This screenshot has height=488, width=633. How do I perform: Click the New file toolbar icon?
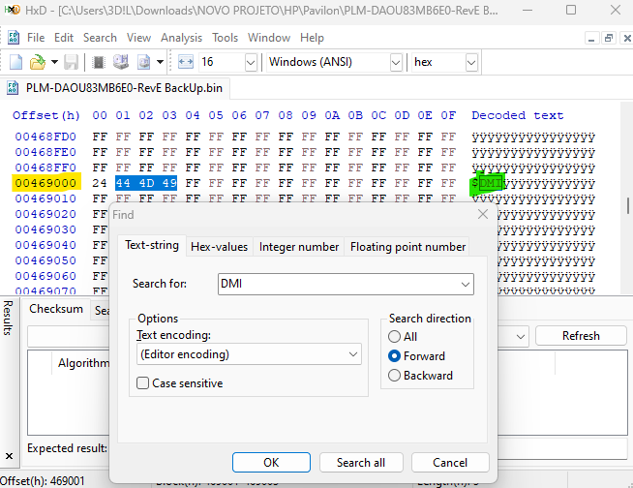(15, 62)
